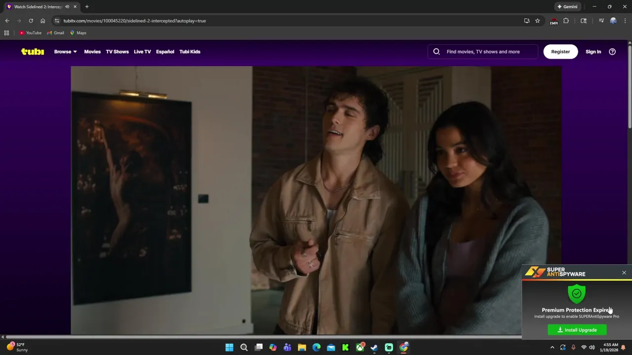The height and width of the screenshot is (355, 632).
Task: Open File Explorer on the taskbar
Action: tap(302, 348)
